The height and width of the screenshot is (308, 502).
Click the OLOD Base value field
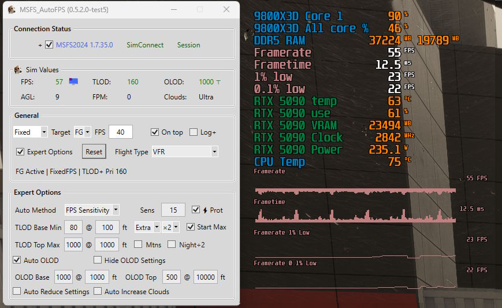(x=64, y=277)
